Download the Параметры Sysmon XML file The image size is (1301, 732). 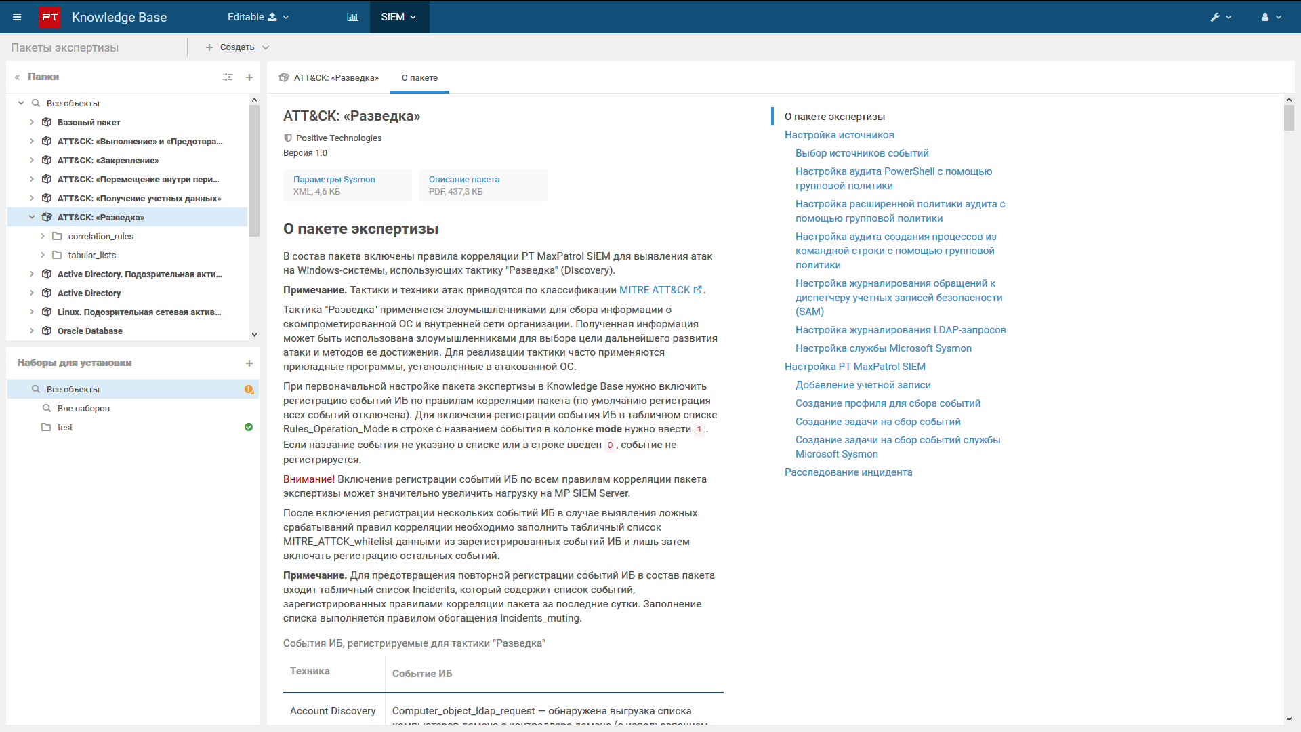coord(334,180)
